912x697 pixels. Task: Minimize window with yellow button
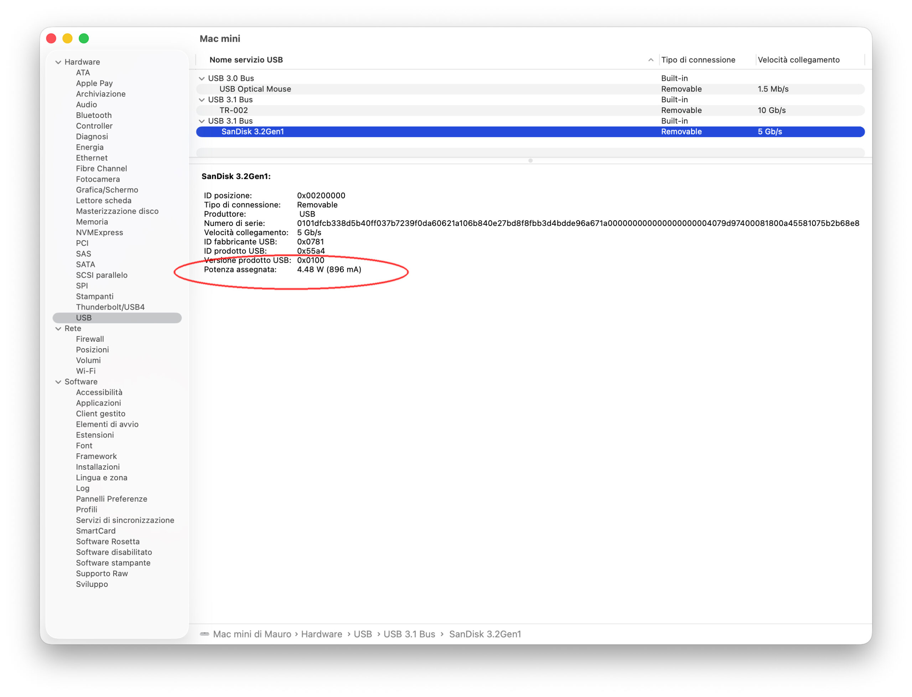[68, 38]
